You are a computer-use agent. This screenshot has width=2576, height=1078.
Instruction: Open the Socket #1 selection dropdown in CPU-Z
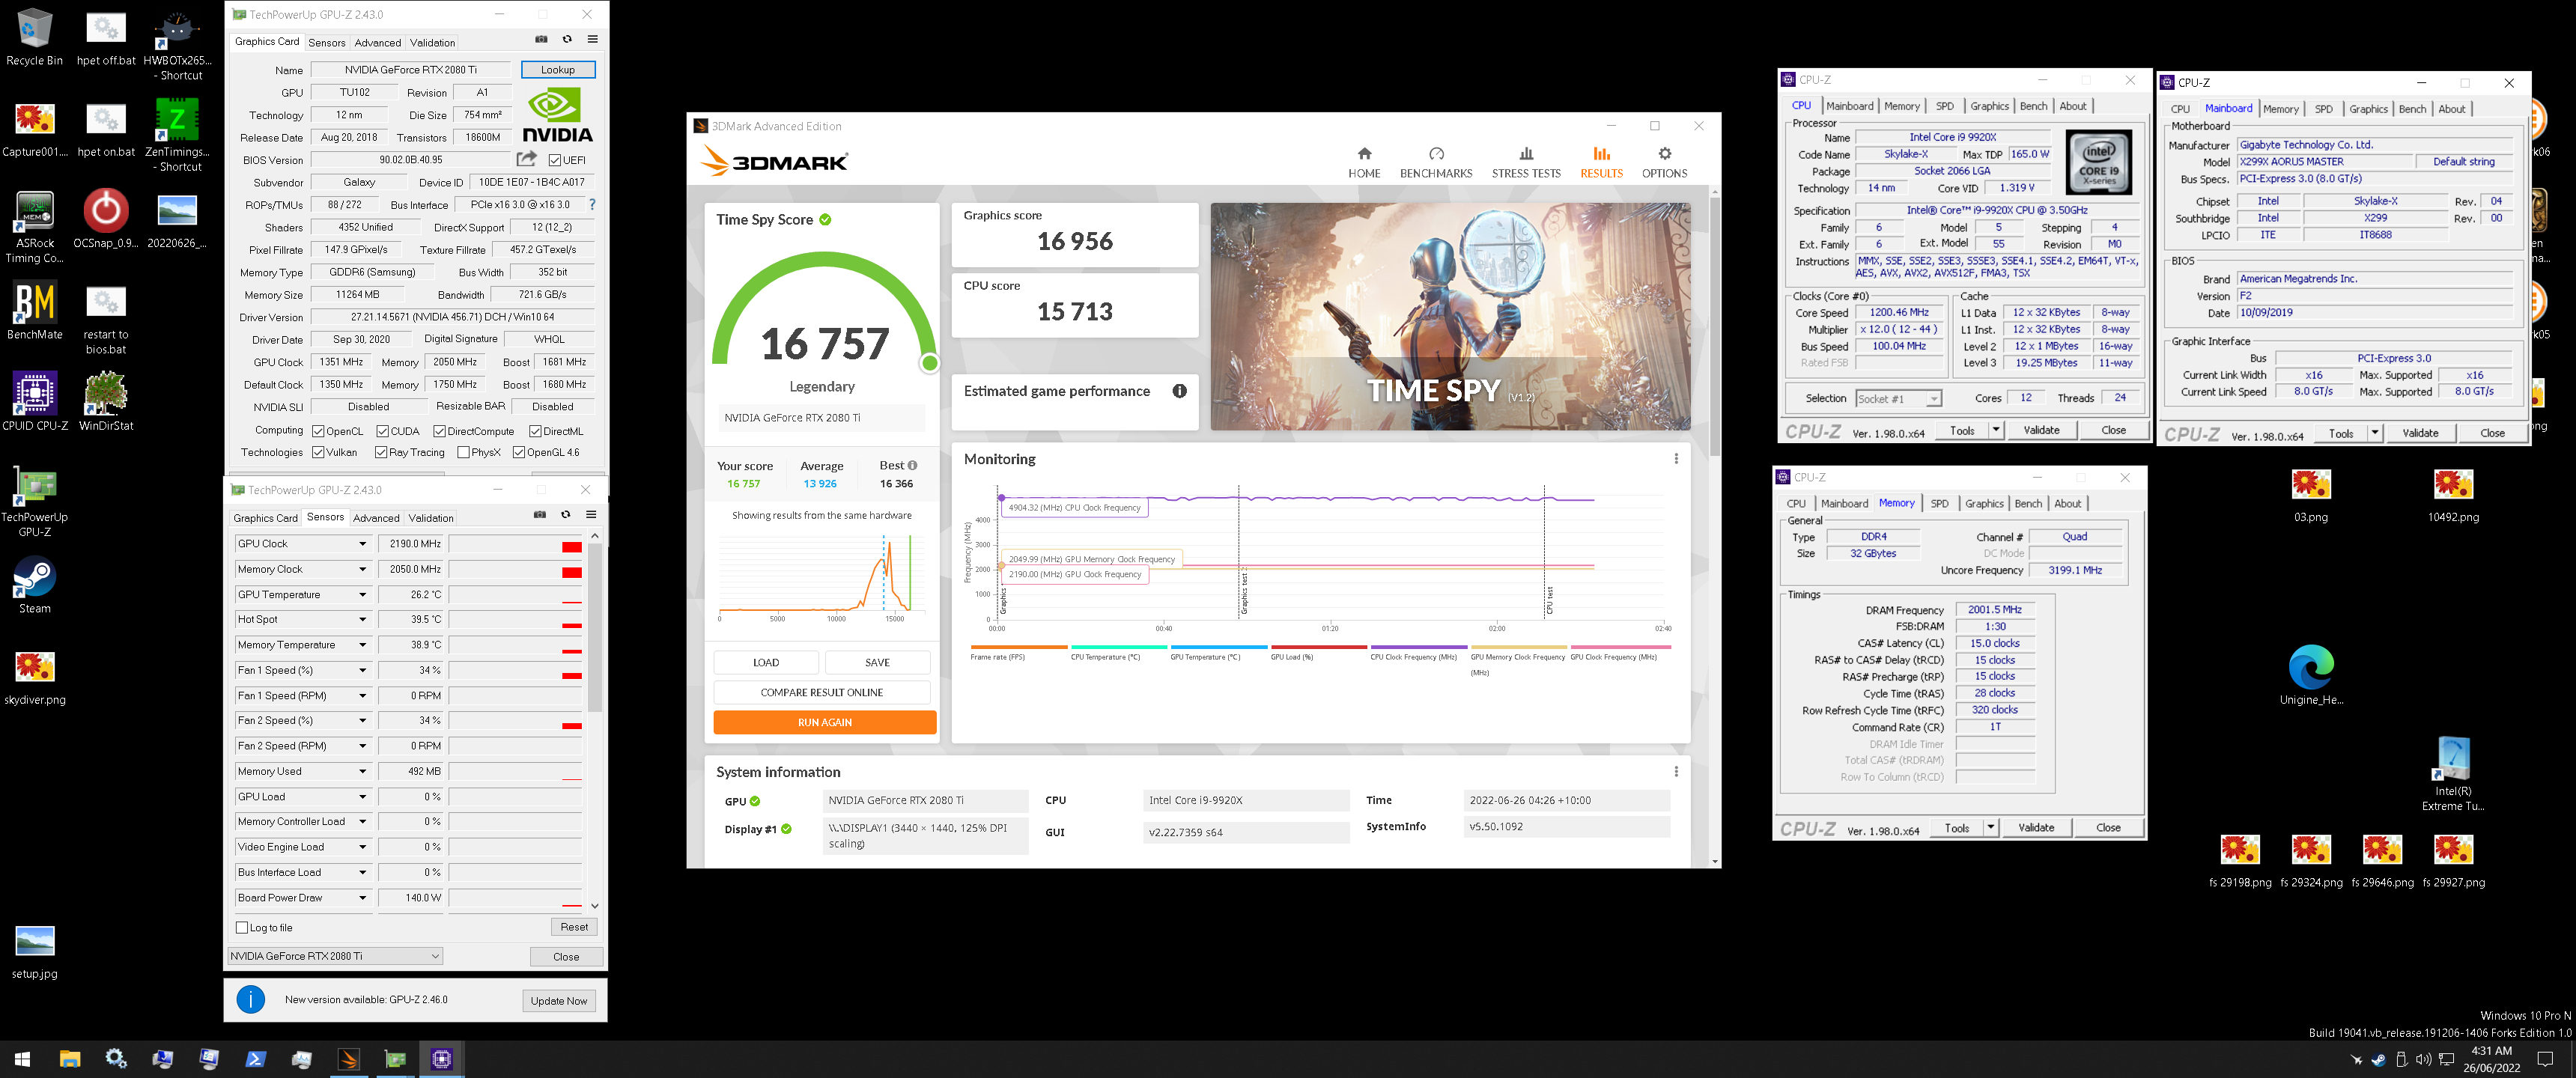click(x=1898, y=398)
